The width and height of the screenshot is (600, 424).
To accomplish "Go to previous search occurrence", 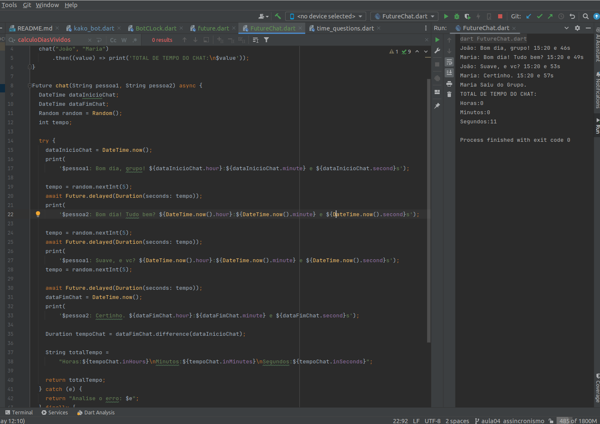I will point(185,40).
